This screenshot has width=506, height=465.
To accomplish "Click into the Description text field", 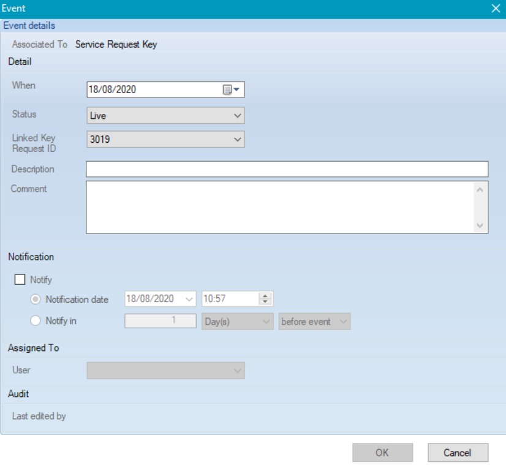I will pyautogui.click(x=287, y=169).
